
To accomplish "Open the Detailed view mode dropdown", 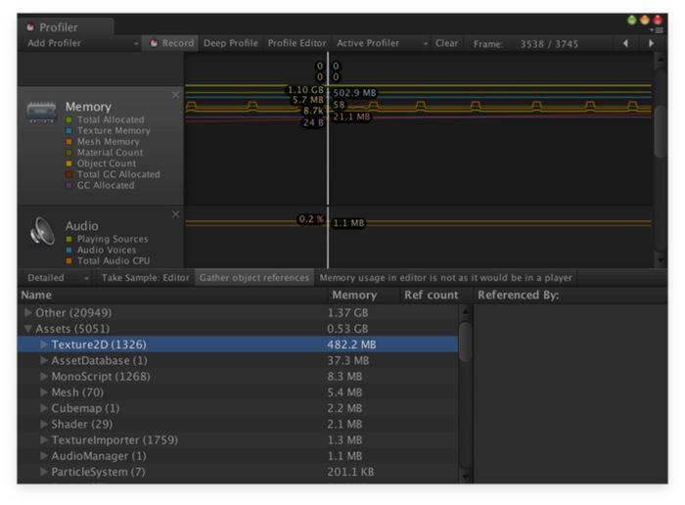I will (58, 278).
